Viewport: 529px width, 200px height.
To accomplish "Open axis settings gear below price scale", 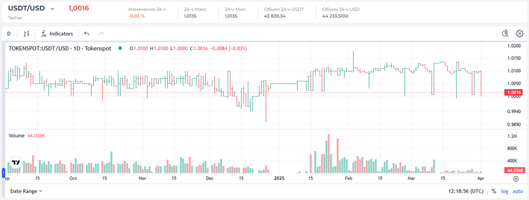I will (516, 179).
